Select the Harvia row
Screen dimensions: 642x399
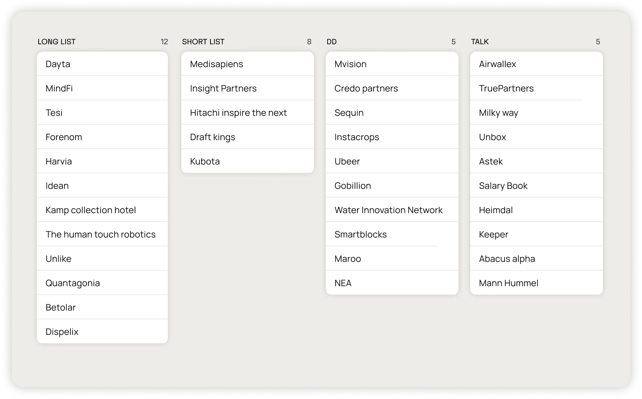102,161
